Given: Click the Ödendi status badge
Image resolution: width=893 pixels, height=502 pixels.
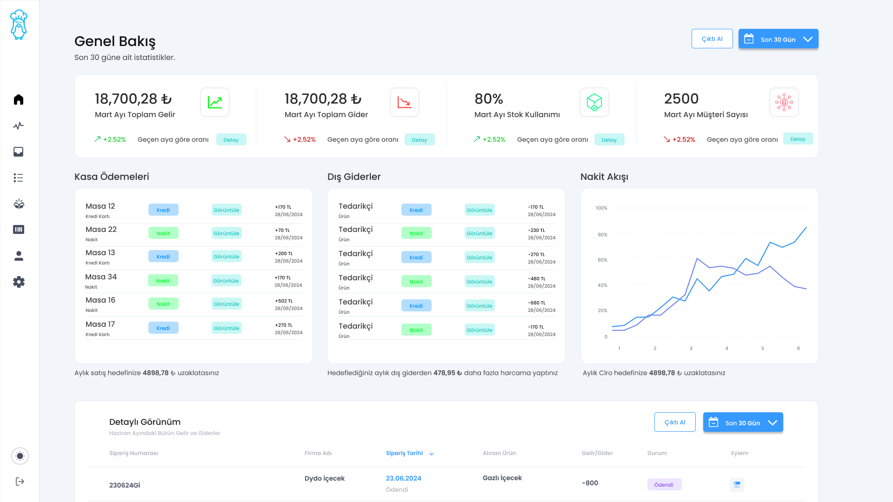Looking at the screenshot, I should point(664,485).
